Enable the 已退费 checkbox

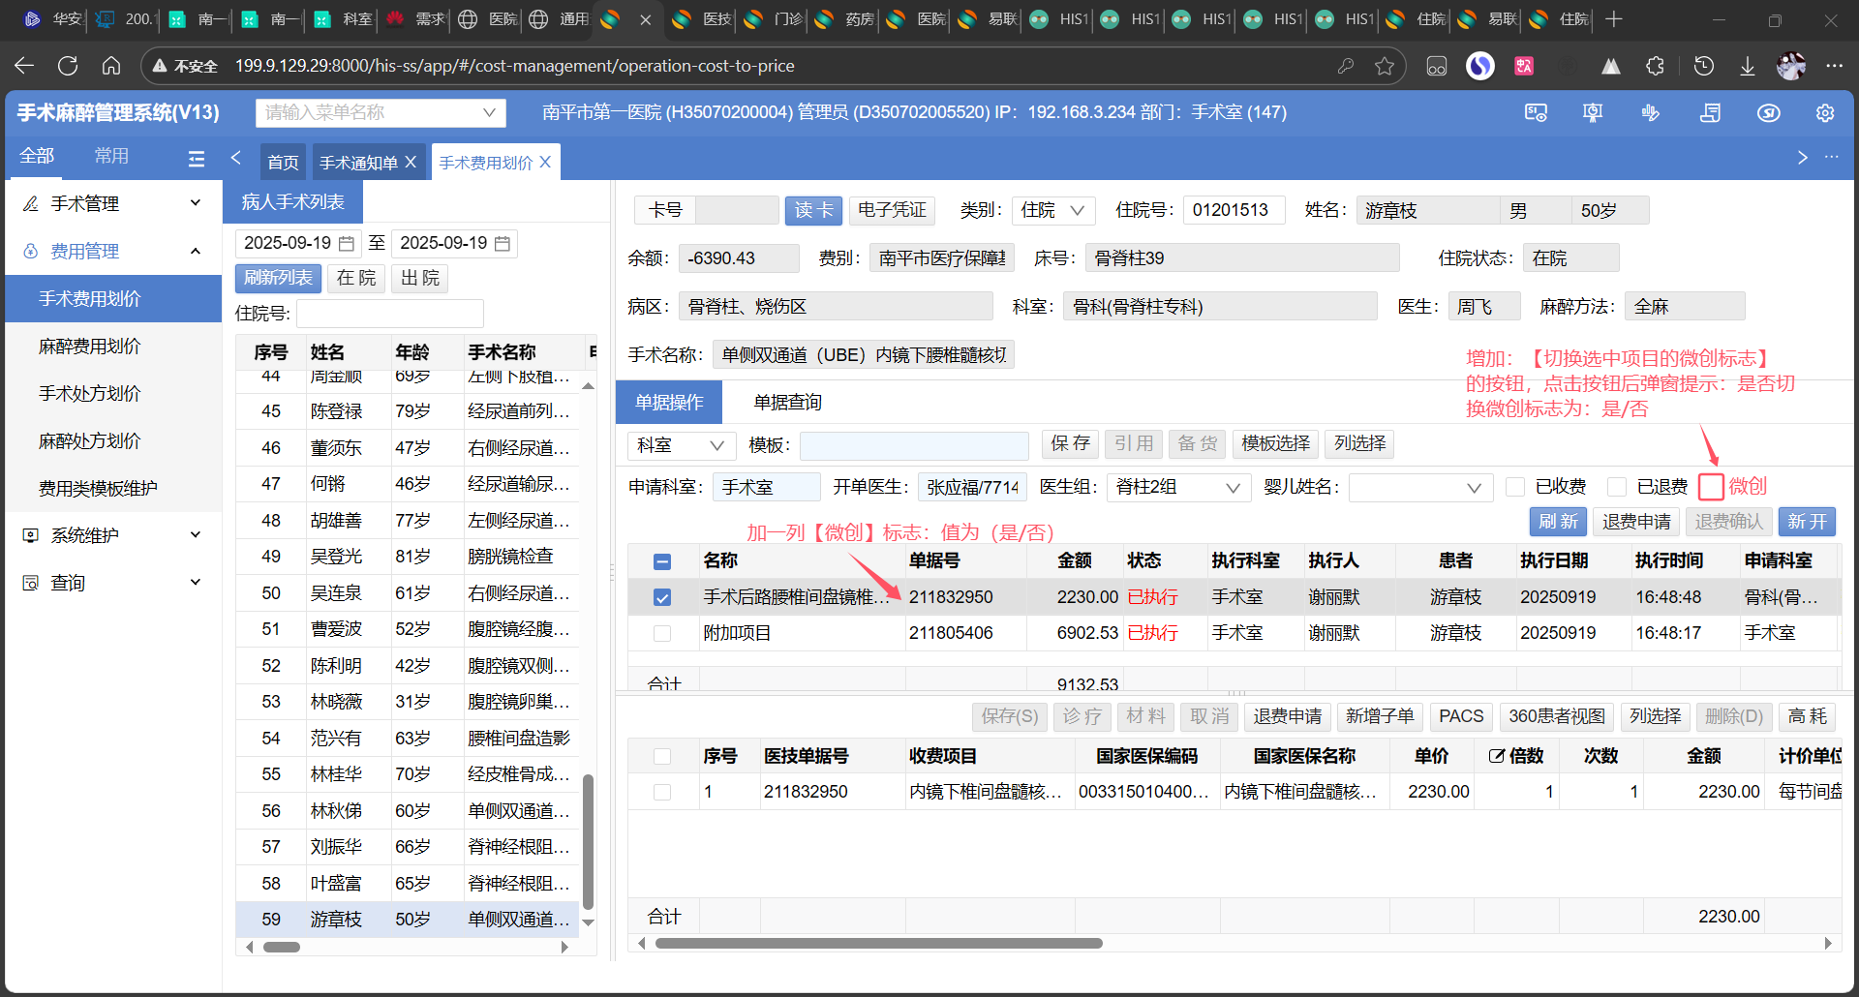(1616, 487)
